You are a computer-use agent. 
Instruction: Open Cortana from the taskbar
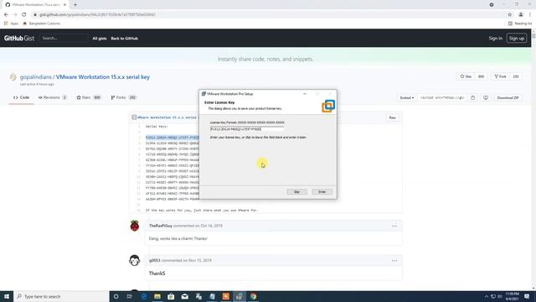(116, 296)
